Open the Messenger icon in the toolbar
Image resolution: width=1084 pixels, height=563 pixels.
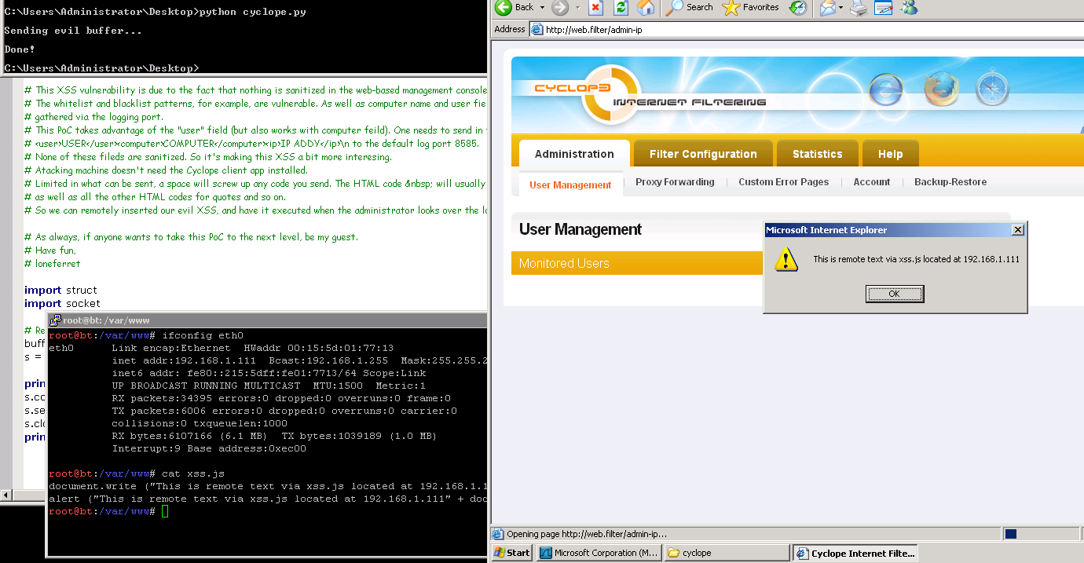point(909,8)
